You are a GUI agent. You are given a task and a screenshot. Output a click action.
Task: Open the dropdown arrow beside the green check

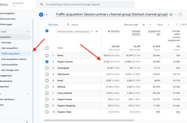pos(175,15)
